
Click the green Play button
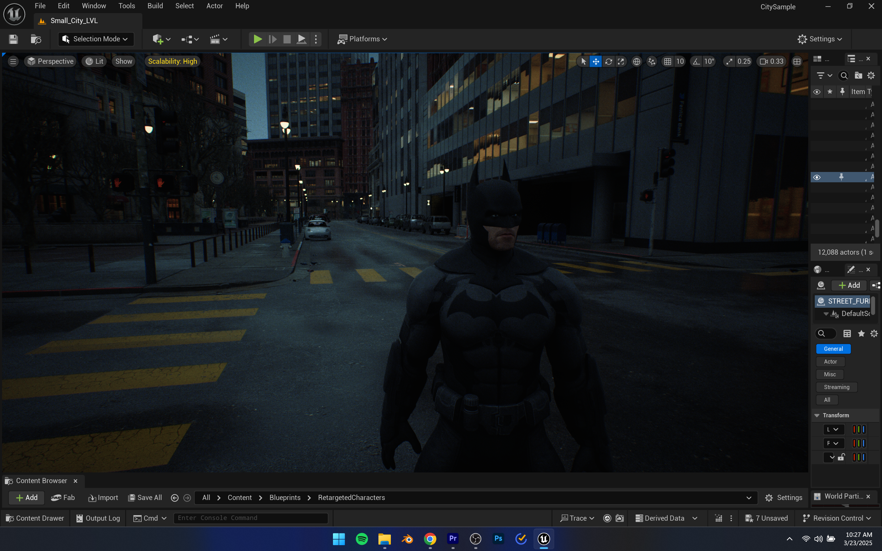[x=257, y=39]
